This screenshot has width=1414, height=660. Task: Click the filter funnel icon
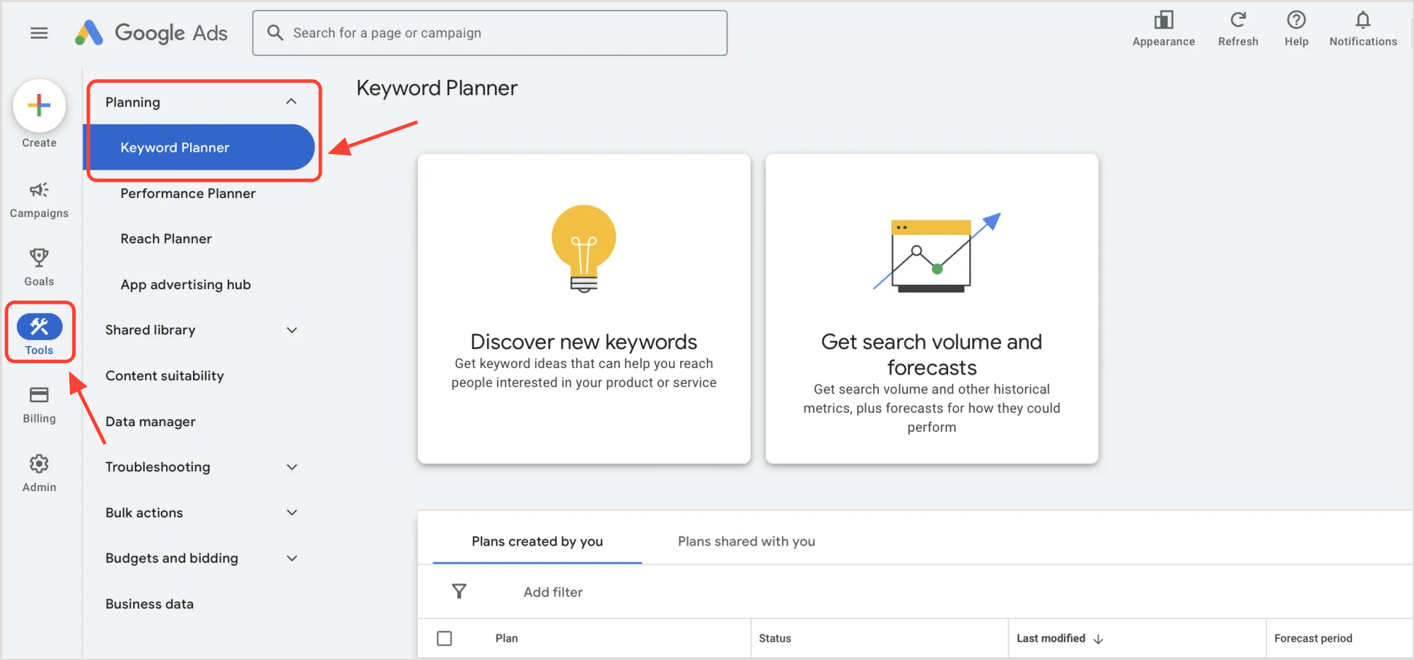point(459,591)
